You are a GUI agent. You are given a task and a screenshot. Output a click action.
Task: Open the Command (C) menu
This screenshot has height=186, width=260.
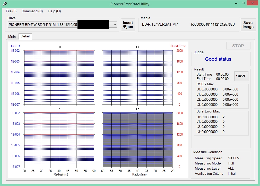pos(32,11)
